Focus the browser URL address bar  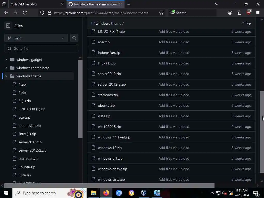pos(101,13)
